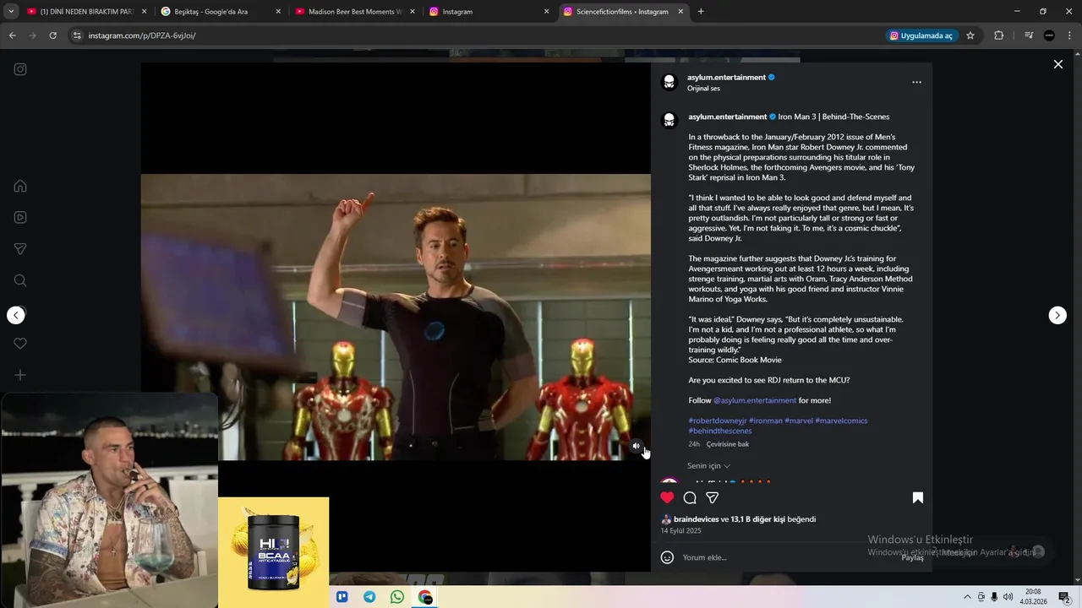Bookmark this page with star icon
The image size is (1082, 608).
[x=970, y=35]
